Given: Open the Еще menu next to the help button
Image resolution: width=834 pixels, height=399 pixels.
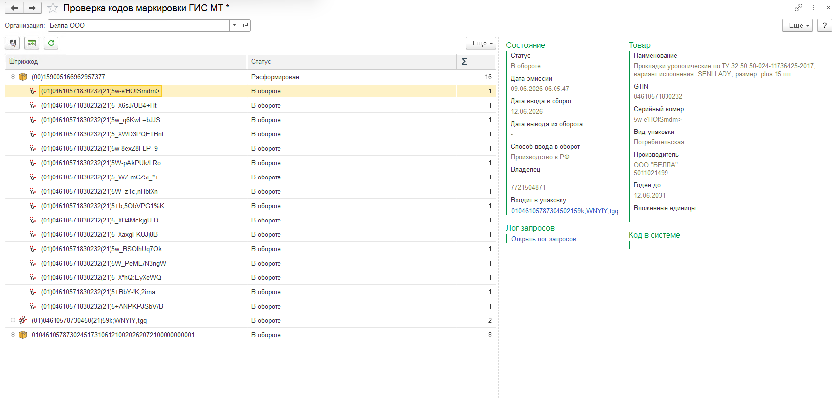Looking at the screenshot, I should 797,25.
